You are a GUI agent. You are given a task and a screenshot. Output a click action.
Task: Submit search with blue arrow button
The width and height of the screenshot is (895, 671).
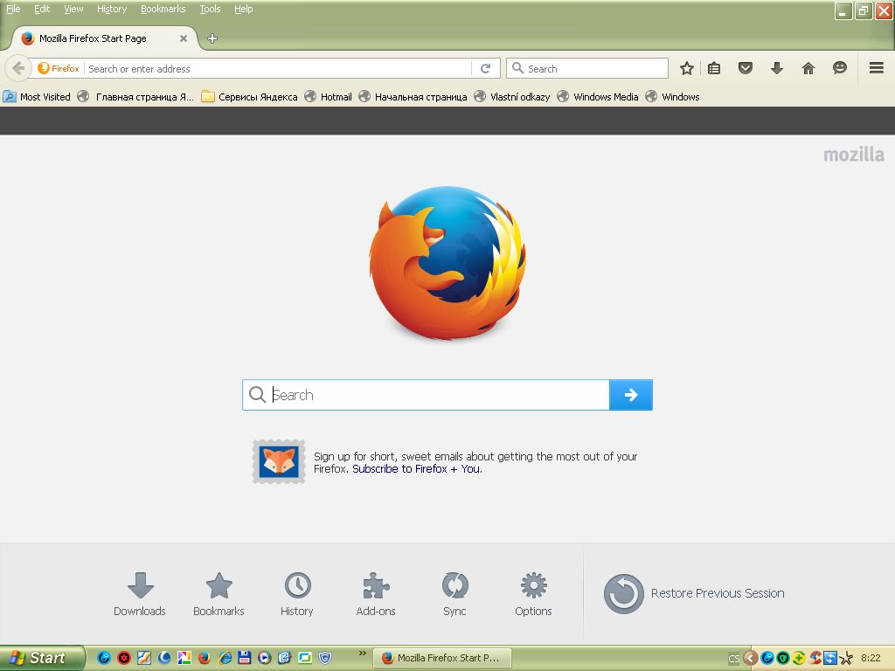pos(631,395)
